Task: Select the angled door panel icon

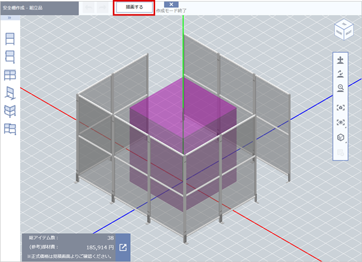Action: click(10, 93)
